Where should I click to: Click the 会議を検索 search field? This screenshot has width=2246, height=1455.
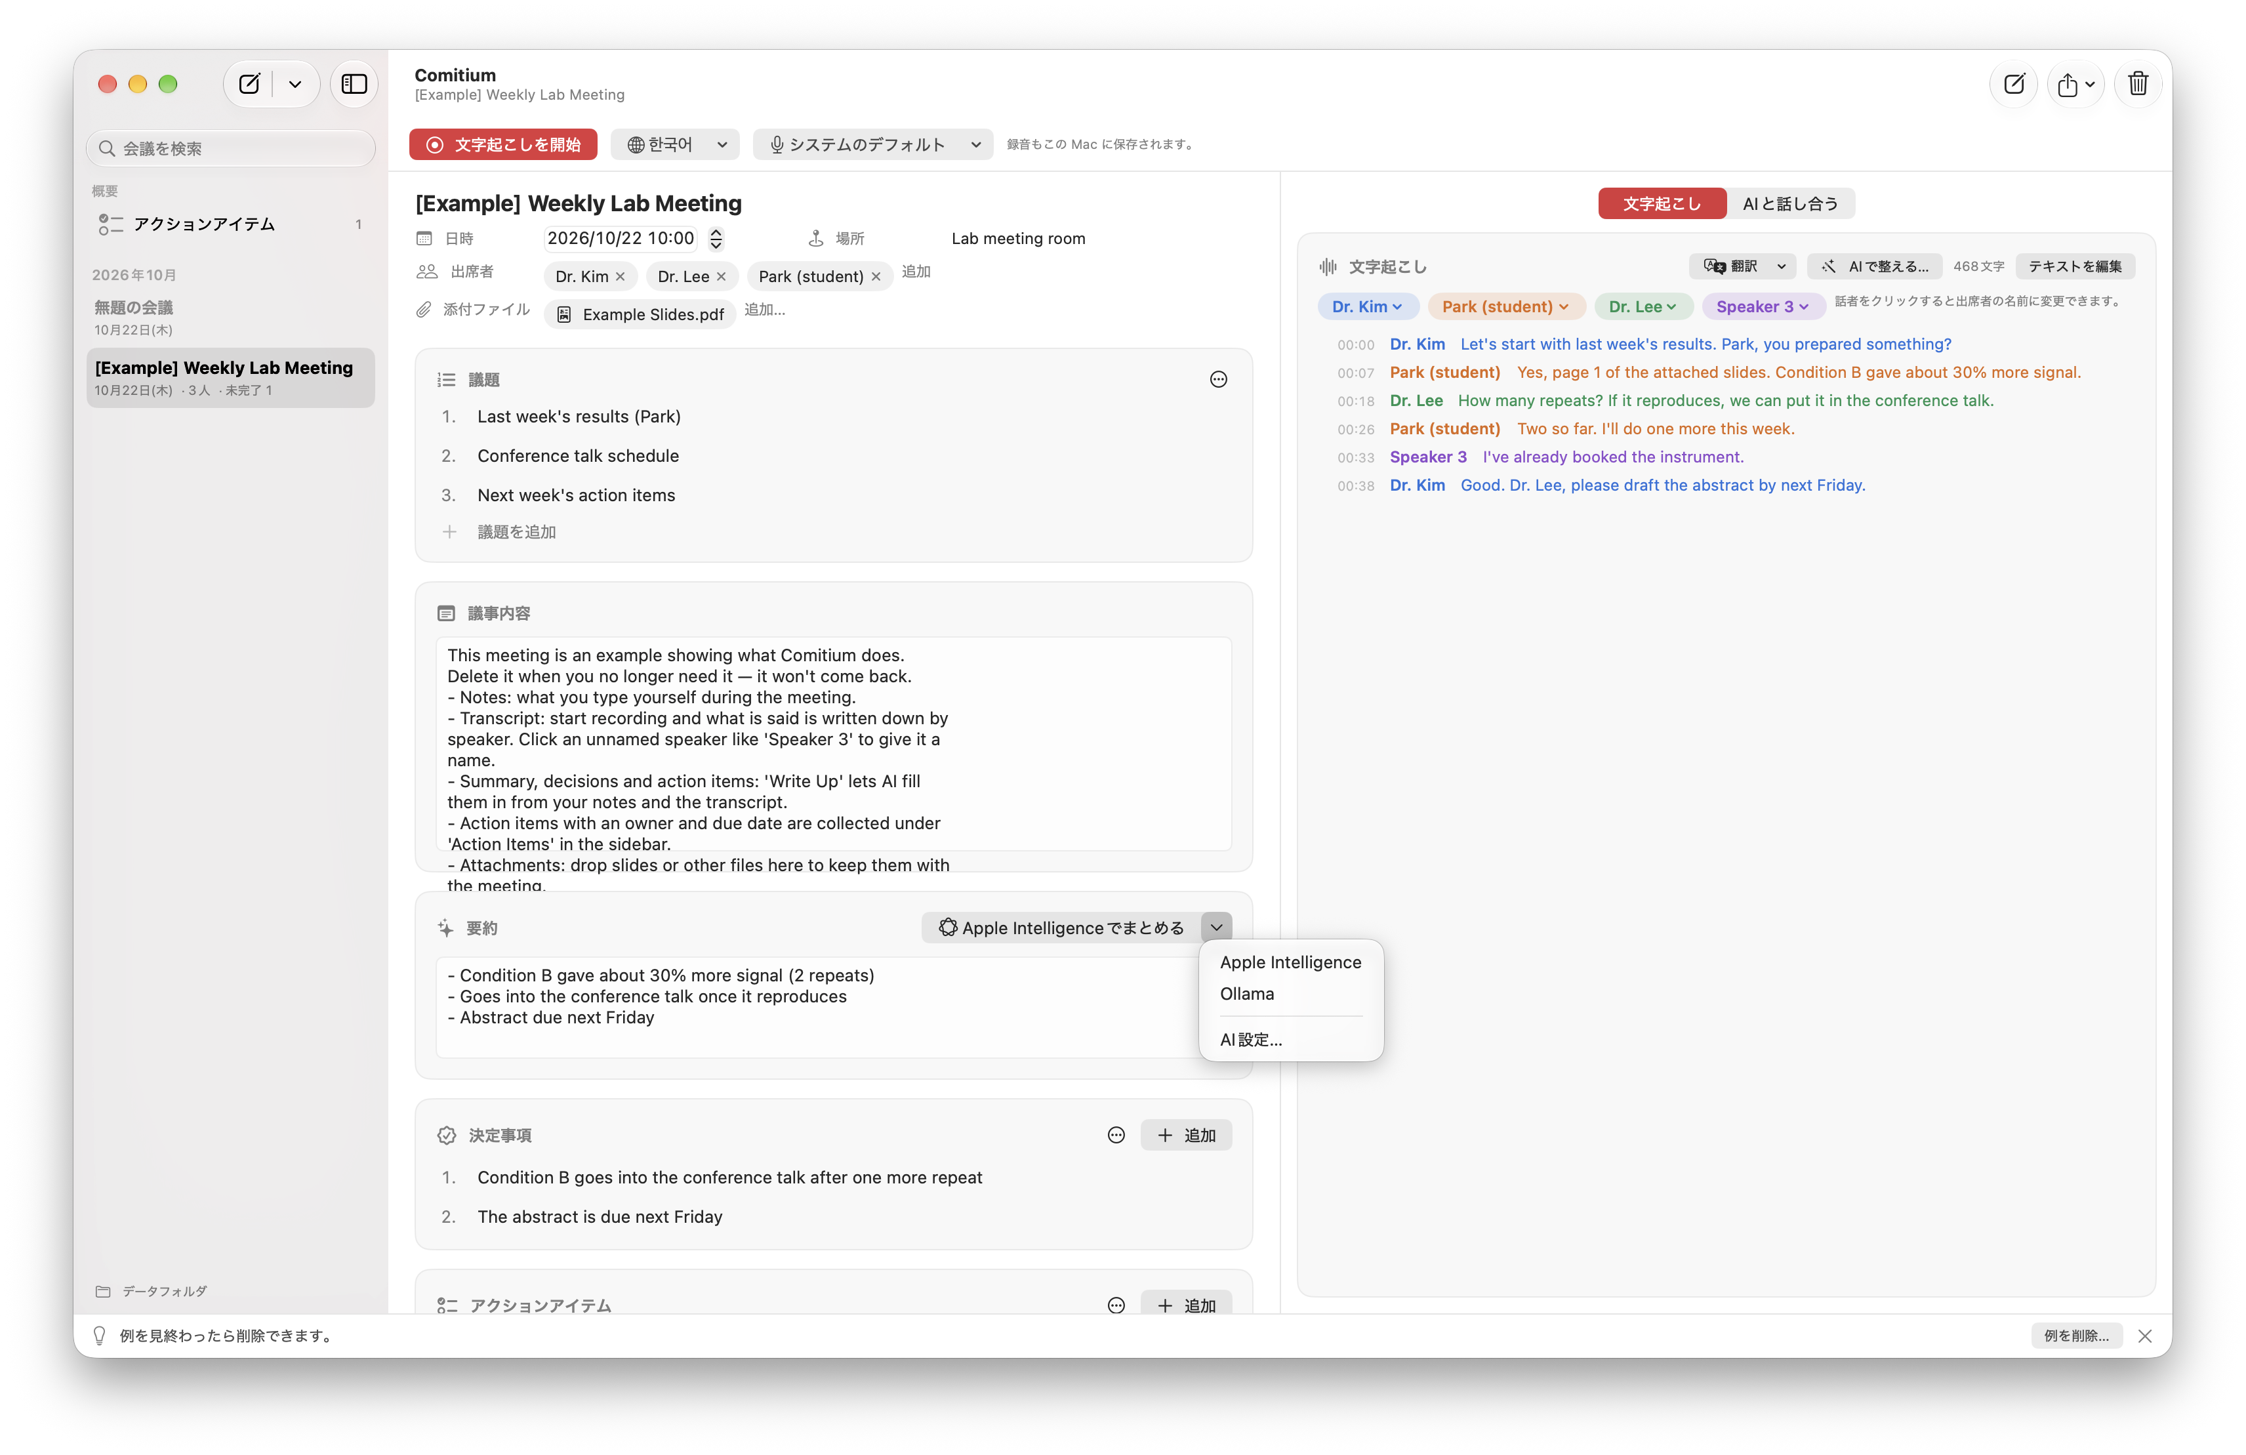coord(230,148)
